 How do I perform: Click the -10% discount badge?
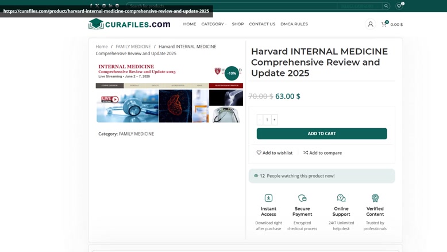pos(232,73)
